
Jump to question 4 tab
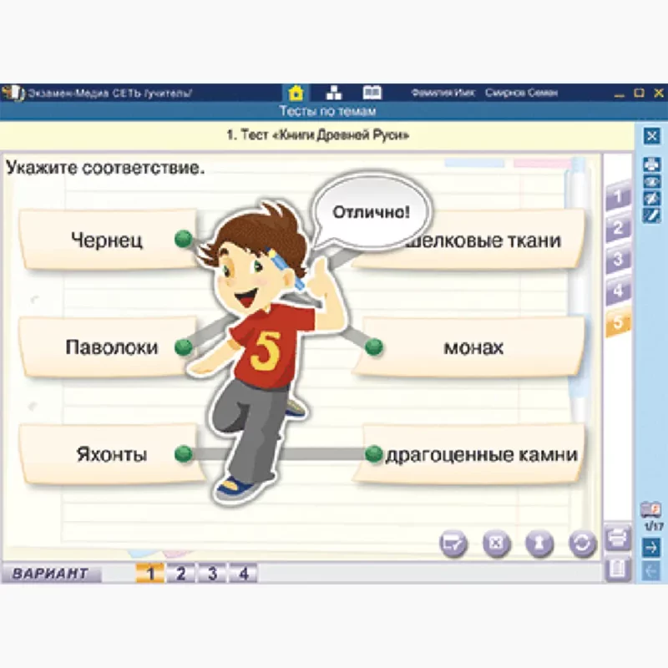[618, 291]
